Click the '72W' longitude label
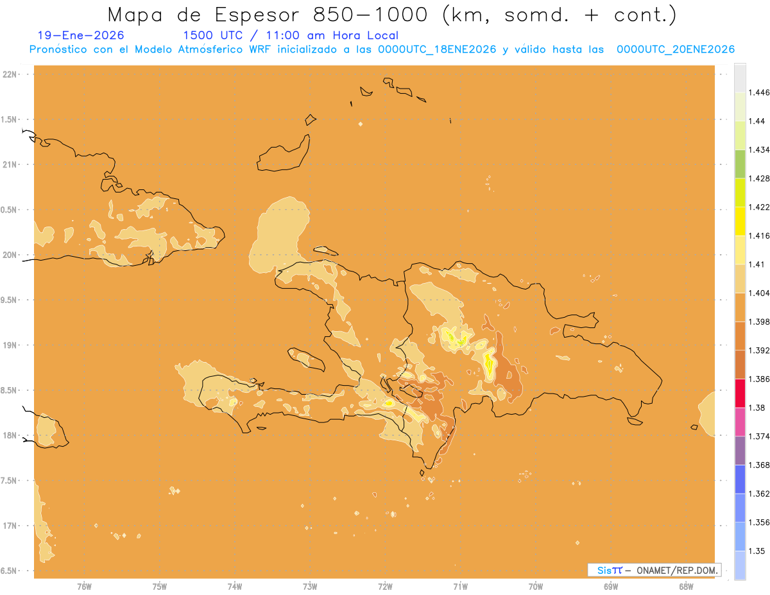This screenshot has height=595, width=770. [385, 587]
